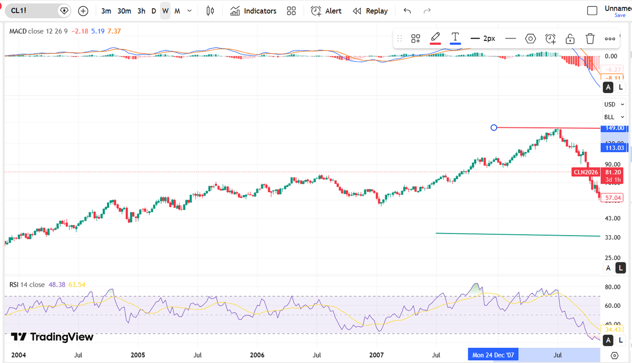Image resolution: width=632 pixels, height=363 pixels.
Task: Click the Mon 24 Dec '07 date label
Action: pyautogui.click(x=493, y=355)
